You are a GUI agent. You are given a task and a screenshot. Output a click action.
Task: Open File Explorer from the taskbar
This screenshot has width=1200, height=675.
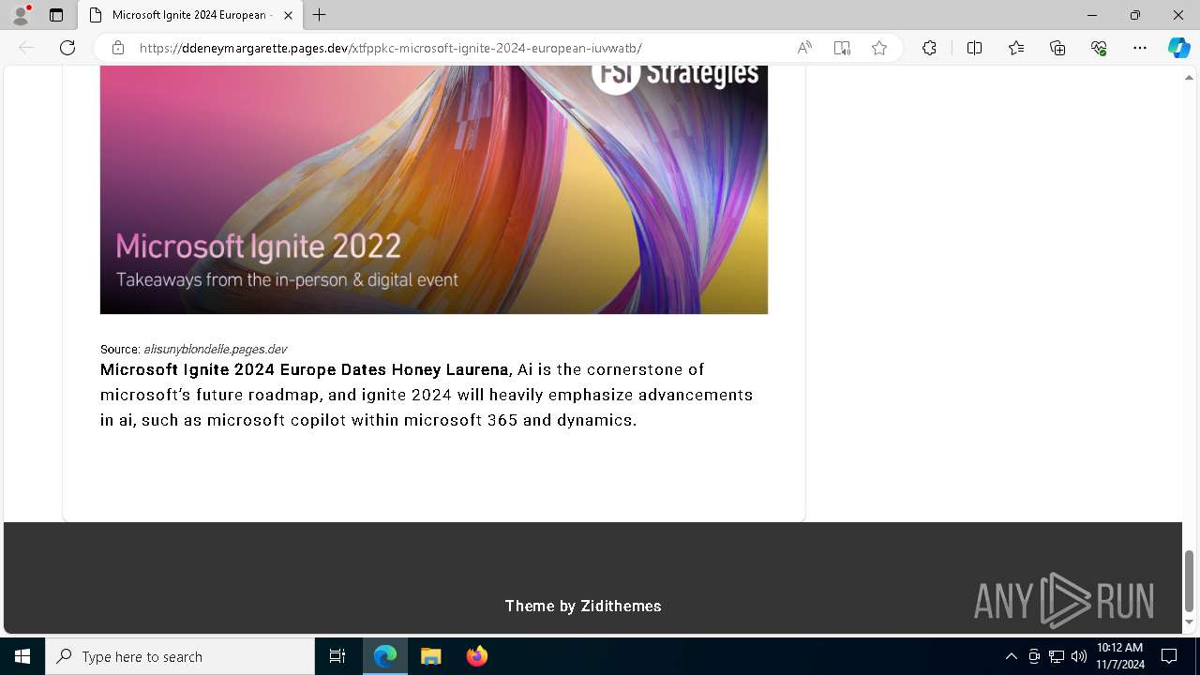(430, 656)
